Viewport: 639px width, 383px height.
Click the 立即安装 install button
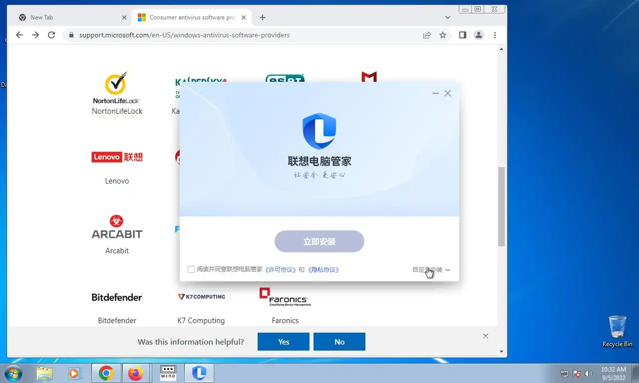319,241
